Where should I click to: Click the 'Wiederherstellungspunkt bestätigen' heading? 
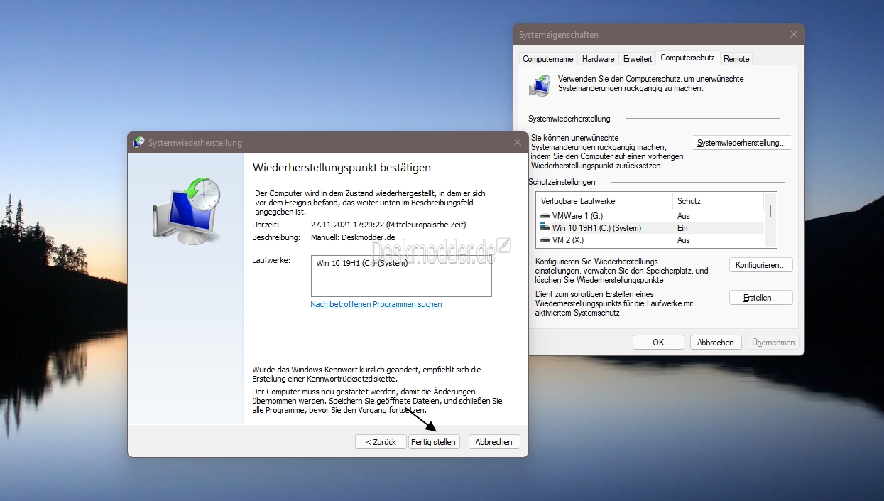(342, 168)
